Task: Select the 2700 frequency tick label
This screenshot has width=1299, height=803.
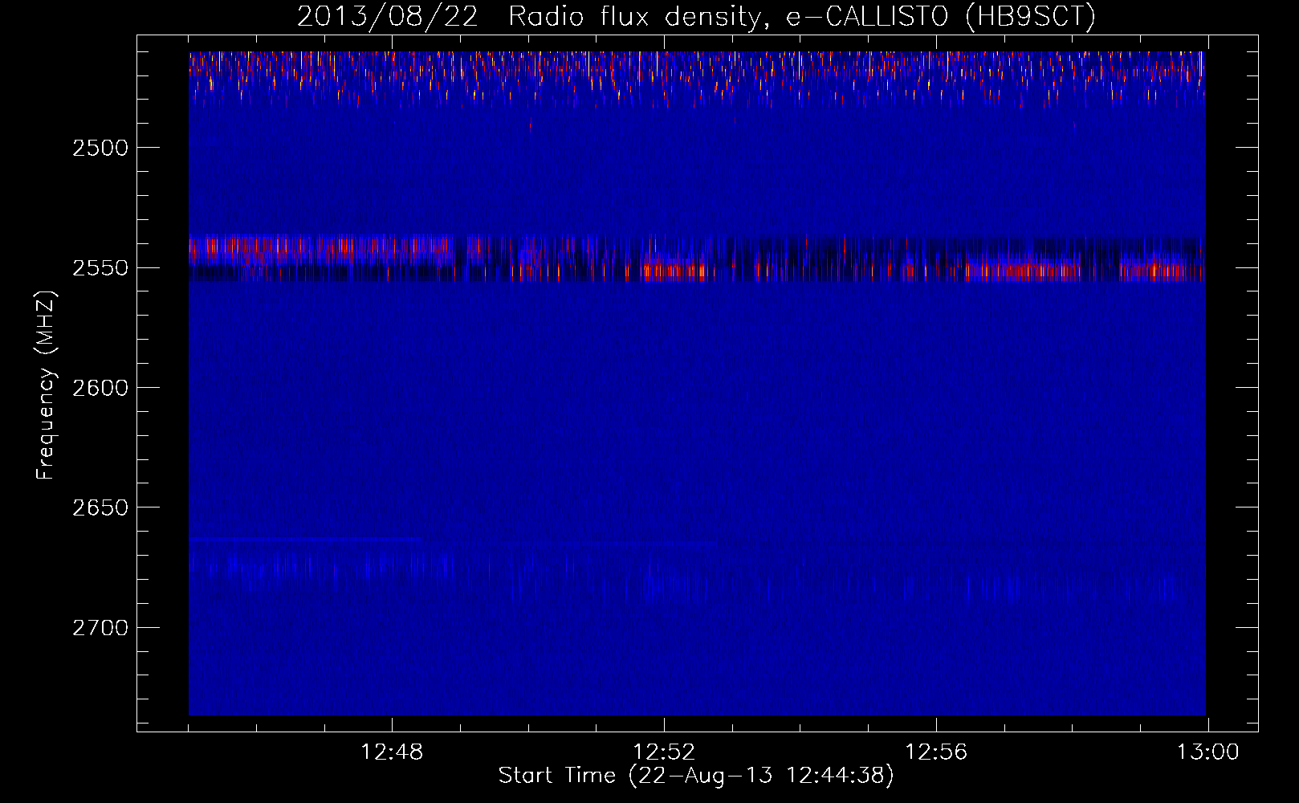Action: tap(100, 627)
